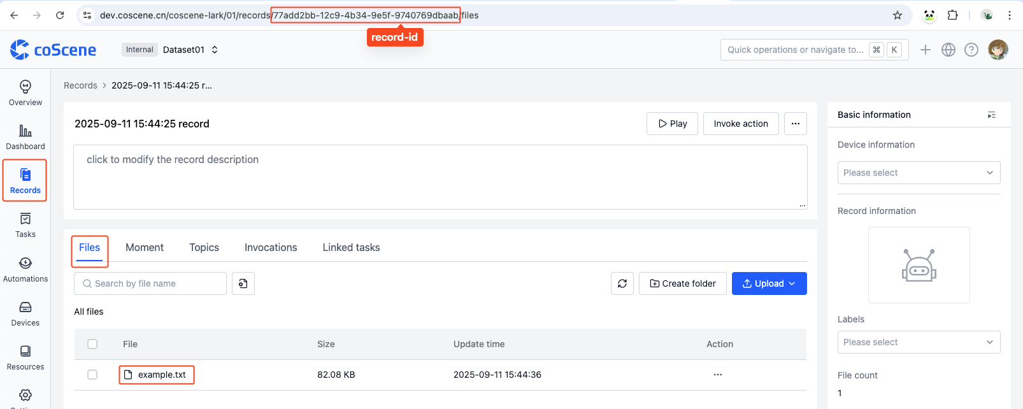Screen dimensions: 1023x409
Task: Click the Search by file name field
Action: [x=150, y=283]
